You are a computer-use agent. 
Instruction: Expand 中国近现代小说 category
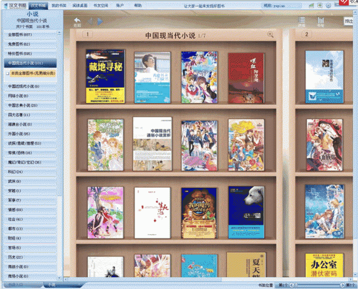pyautogui.click(x=30, y=86)
